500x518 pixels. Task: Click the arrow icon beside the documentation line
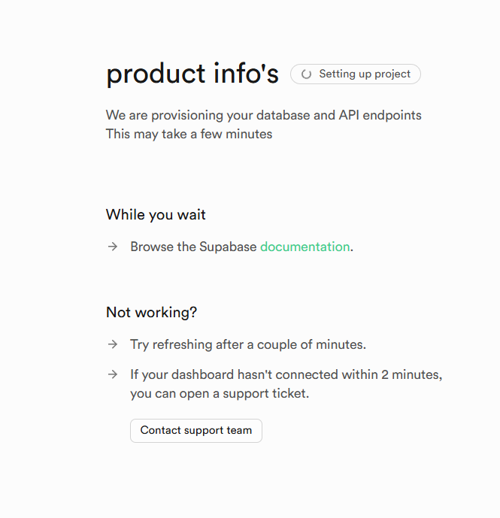point(113,247)
